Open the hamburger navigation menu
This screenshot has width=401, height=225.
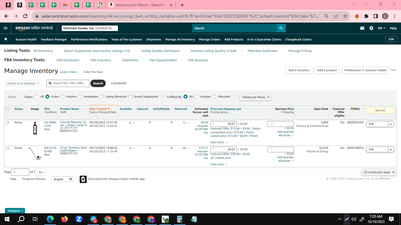point(6,28)
